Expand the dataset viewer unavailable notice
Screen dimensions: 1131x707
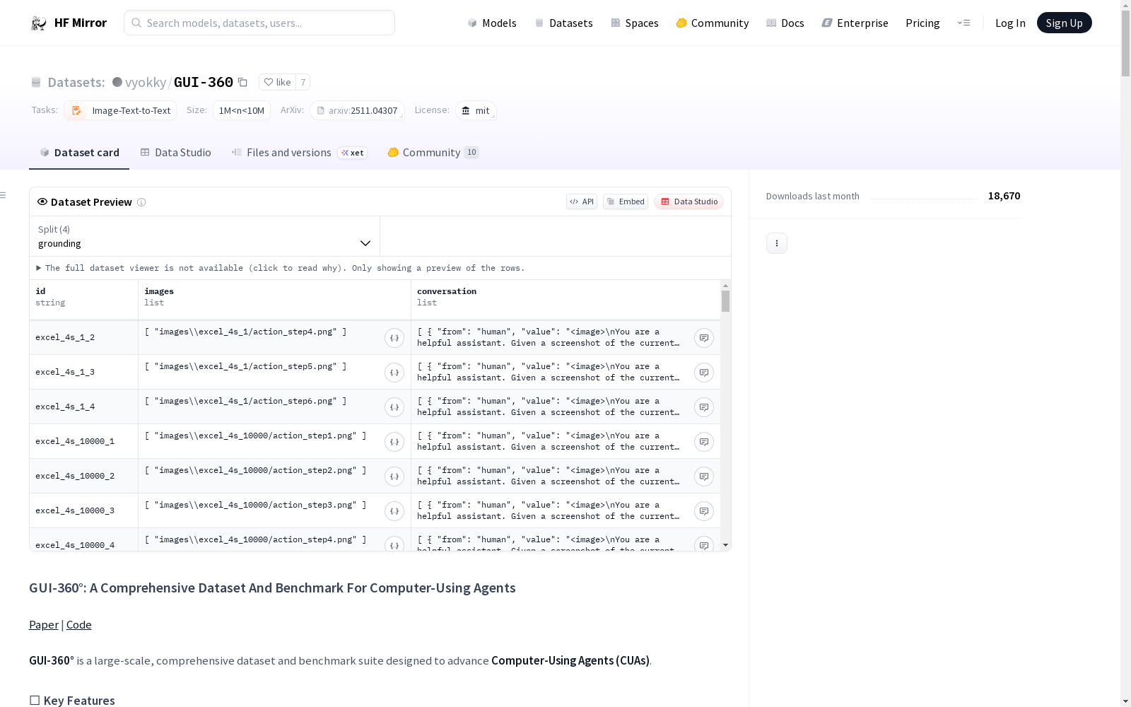pyautogui.click(x=281, y=268)
